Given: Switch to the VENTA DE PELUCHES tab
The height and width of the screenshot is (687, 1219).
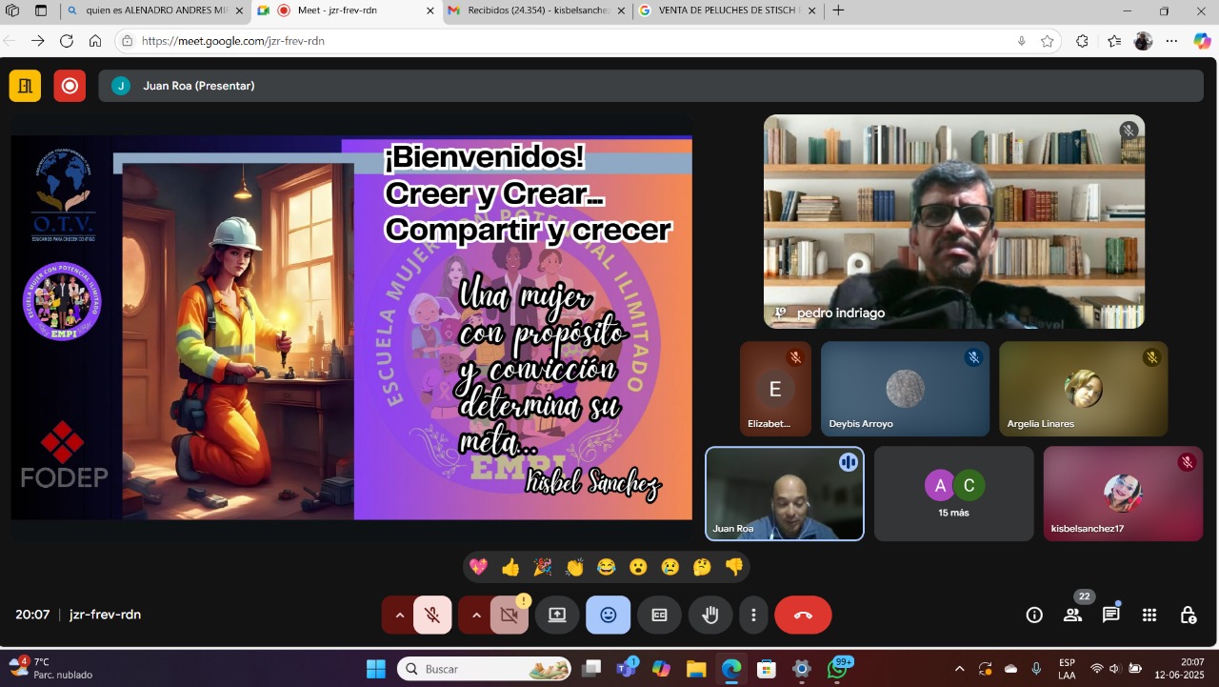Looking at the screenshot, I should click(x=724, y=10).
